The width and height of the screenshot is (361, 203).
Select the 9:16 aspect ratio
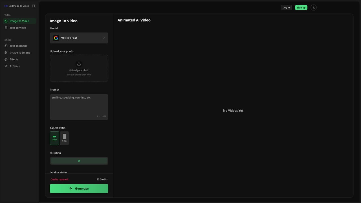click(x=64, y=138)
